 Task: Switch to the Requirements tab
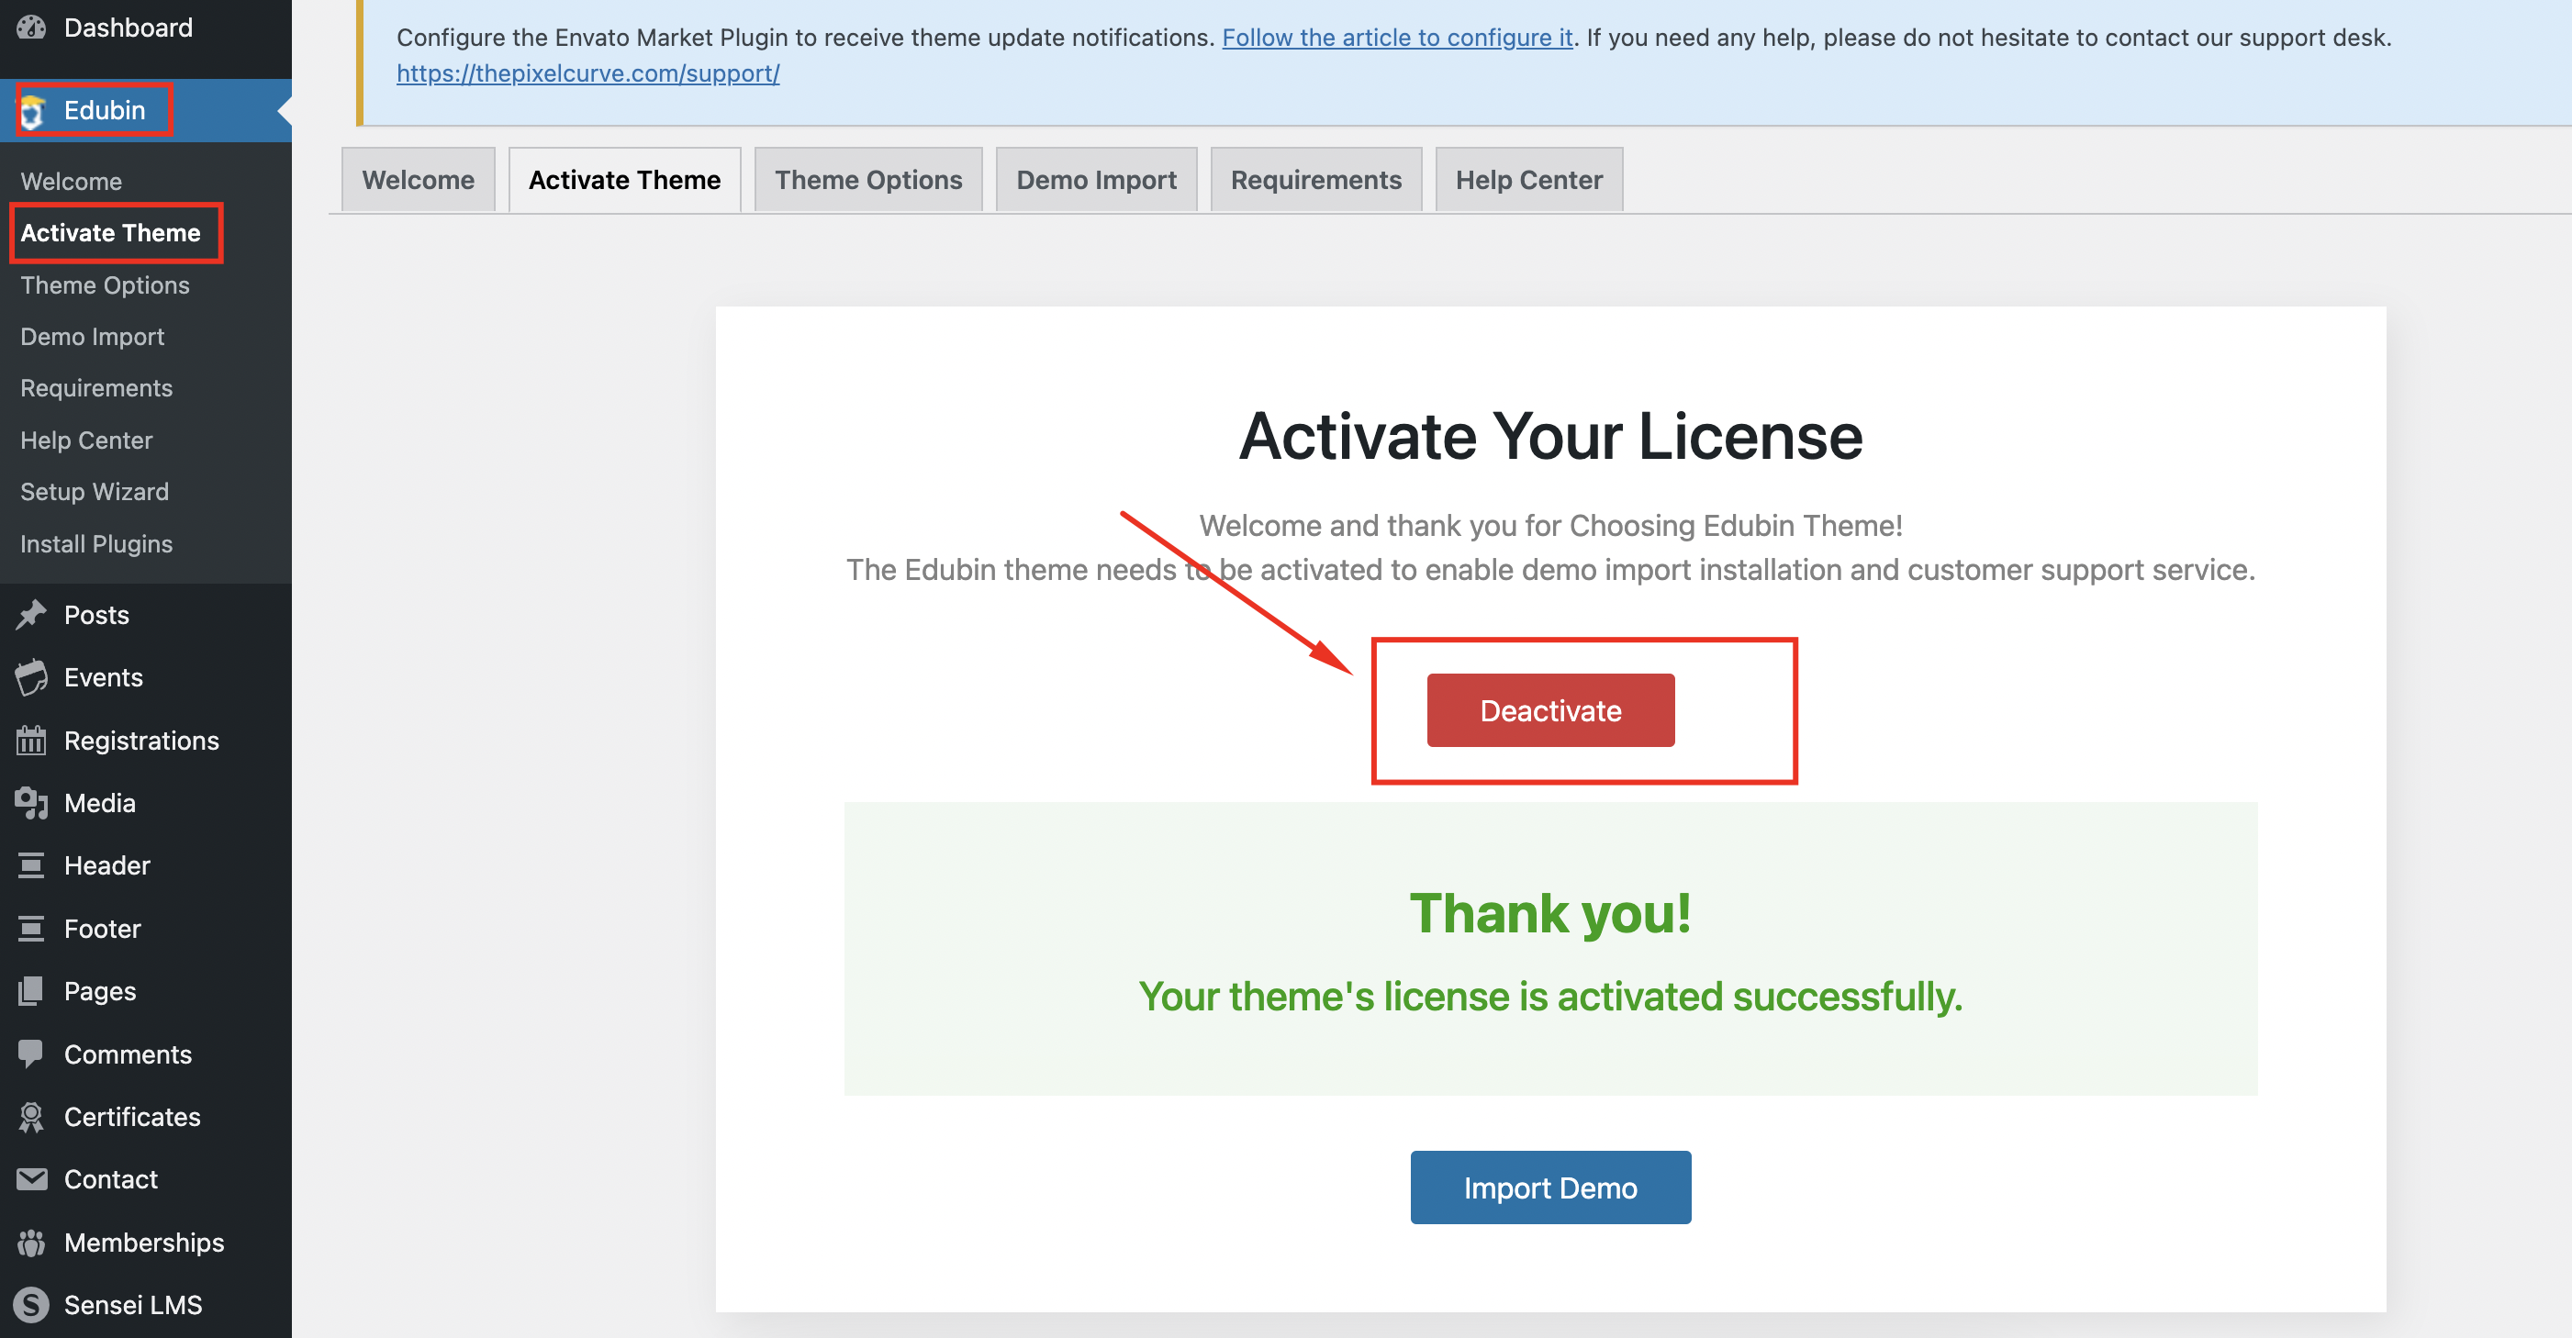(1316, 180)
